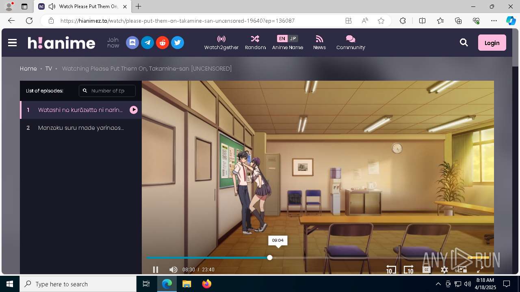Open a Random anime
520x292 pixels.
tap(255, 43)
